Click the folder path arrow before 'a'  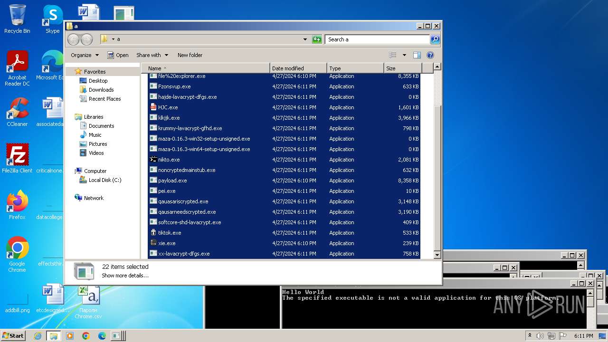(x=113, y=39)
